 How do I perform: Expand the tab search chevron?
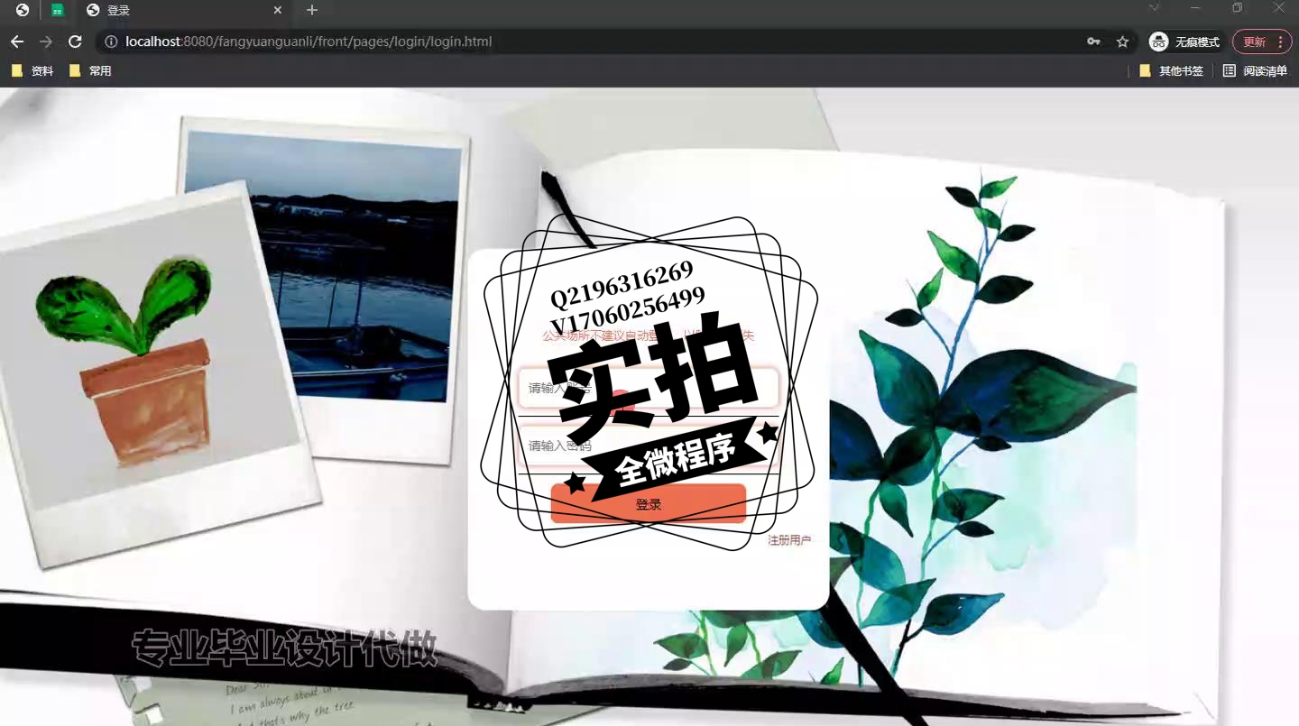pos(1154,8)
